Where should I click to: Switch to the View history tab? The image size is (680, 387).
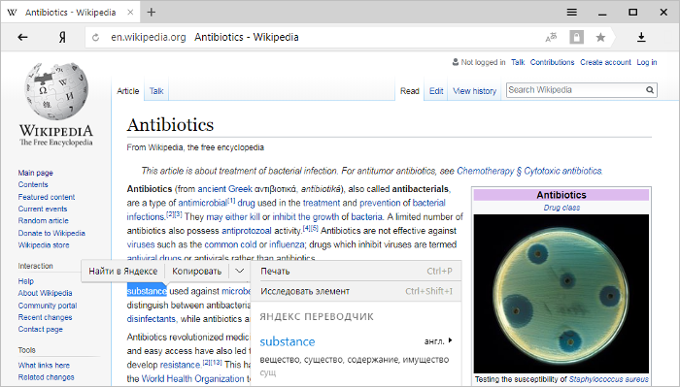[474, 91]
